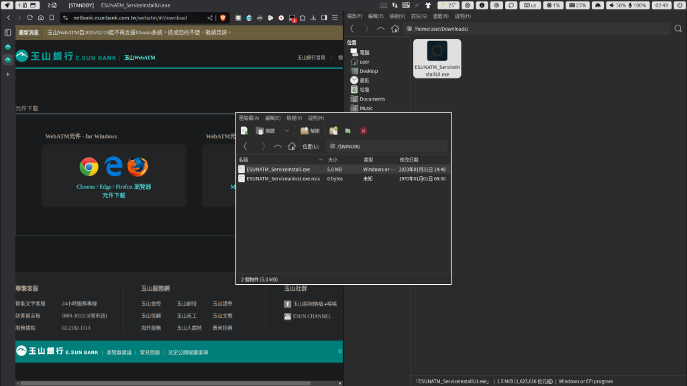The width and height of the screenshot is (687, 386).
Task: Open the 檢視(V) menu in archive manager
Action: (294, 118)
